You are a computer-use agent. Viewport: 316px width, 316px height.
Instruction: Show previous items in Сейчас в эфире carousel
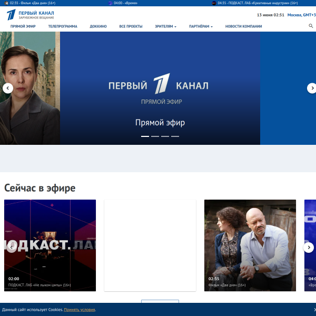click(12, 248)
